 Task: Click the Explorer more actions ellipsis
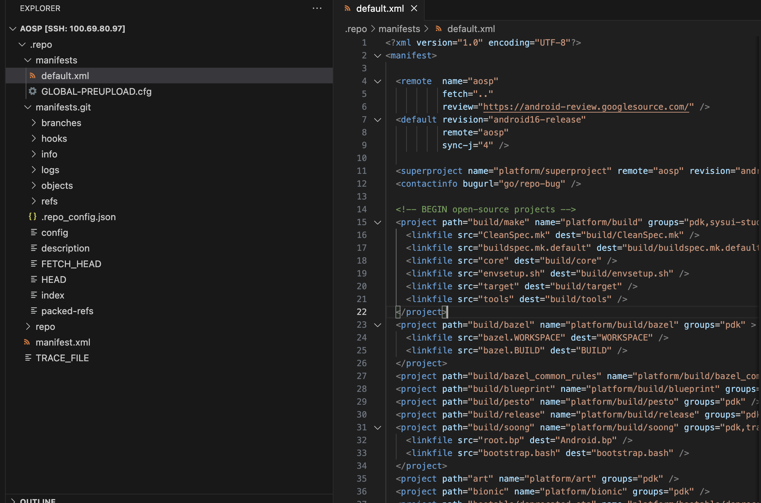317,8
